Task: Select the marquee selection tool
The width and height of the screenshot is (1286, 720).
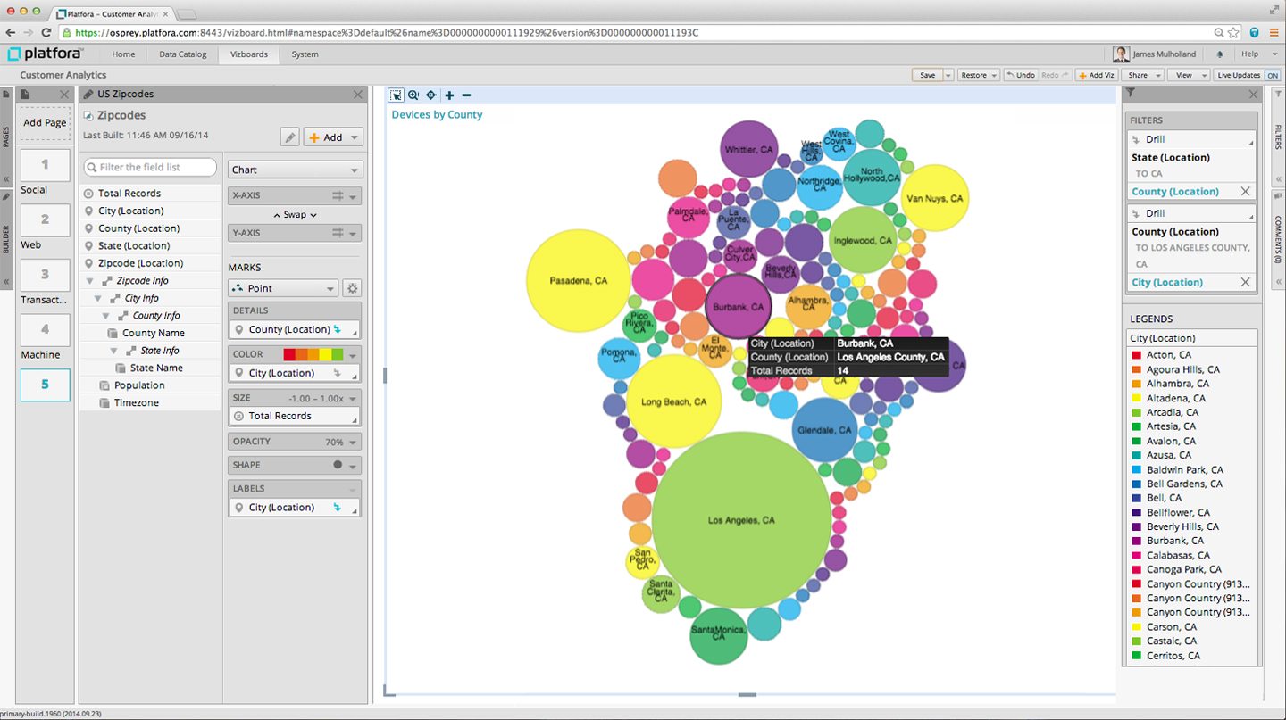Action: pos(396,95)
